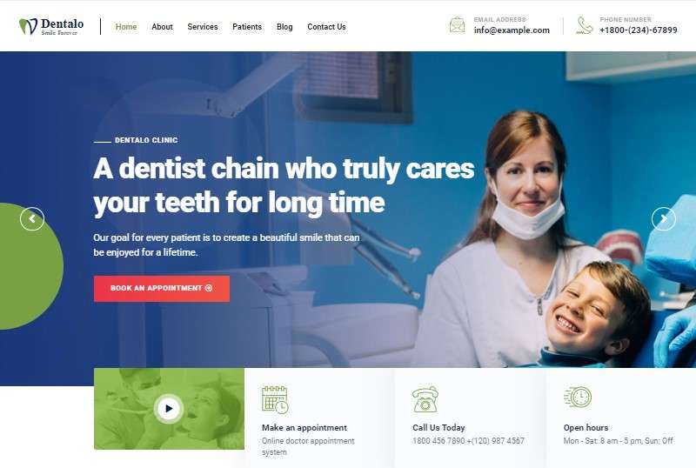Viewport: 696px width, 468px height.
Task: Open the Home menu item
Action: point(126,27)
